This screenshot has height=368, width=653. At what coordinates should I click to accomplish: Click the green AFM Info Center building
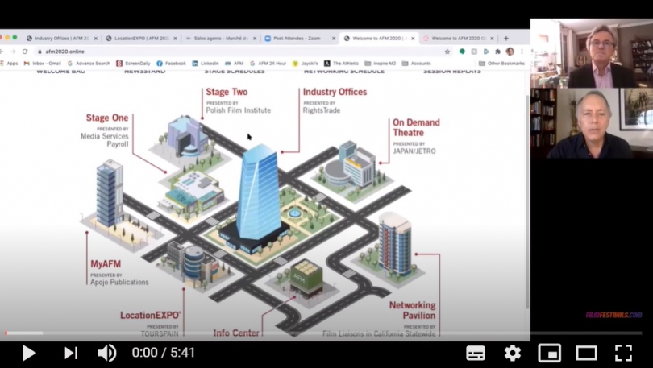[306, 277]
